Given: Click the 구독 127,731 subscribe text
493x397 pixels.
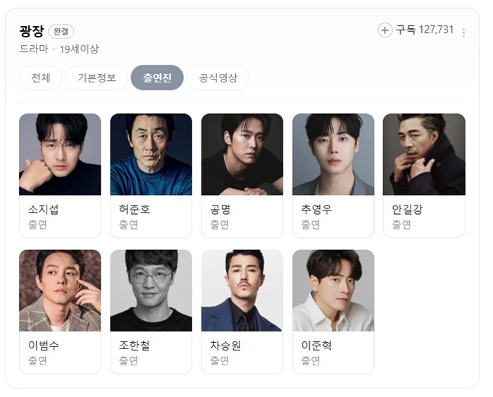Looking at the screenshot, I should tap(424, 30).
